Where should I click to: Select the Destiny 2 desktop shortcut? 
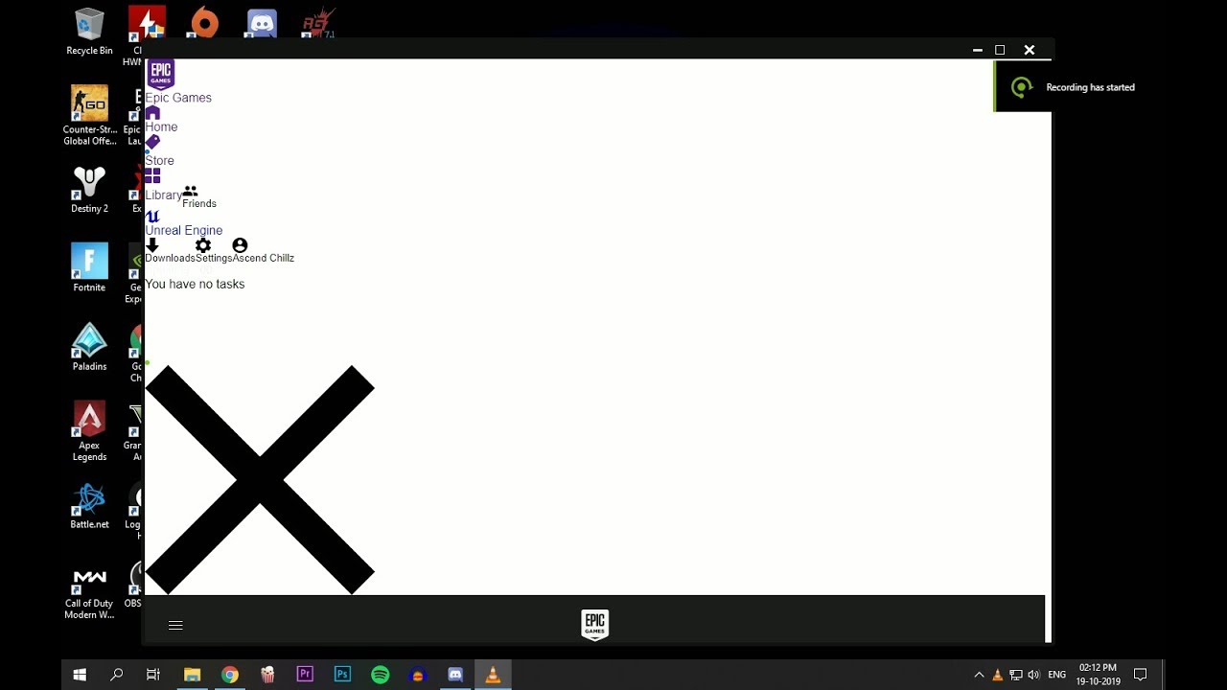(89, 189)
